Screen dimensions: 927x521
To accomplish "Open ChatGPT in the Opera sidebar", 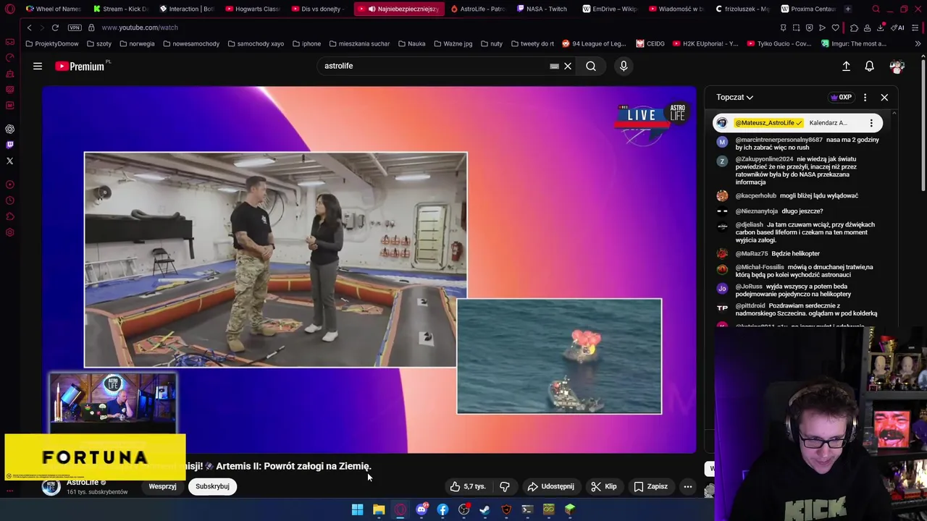I will pos(10,129).
